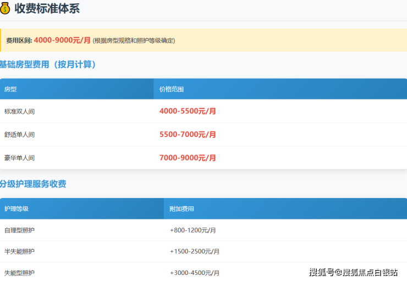Click the 护理等级 column header
The height and width of the screenshot is (281, 407).
click(16, 209)
